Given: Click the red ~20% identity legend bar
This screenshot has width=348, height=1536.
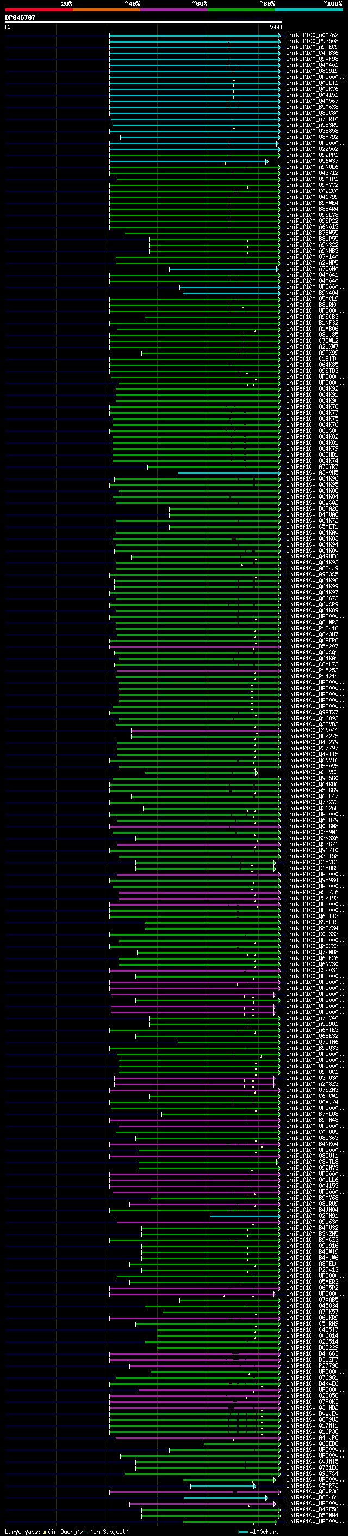Looking at the screenshot, I should (39, 10).
